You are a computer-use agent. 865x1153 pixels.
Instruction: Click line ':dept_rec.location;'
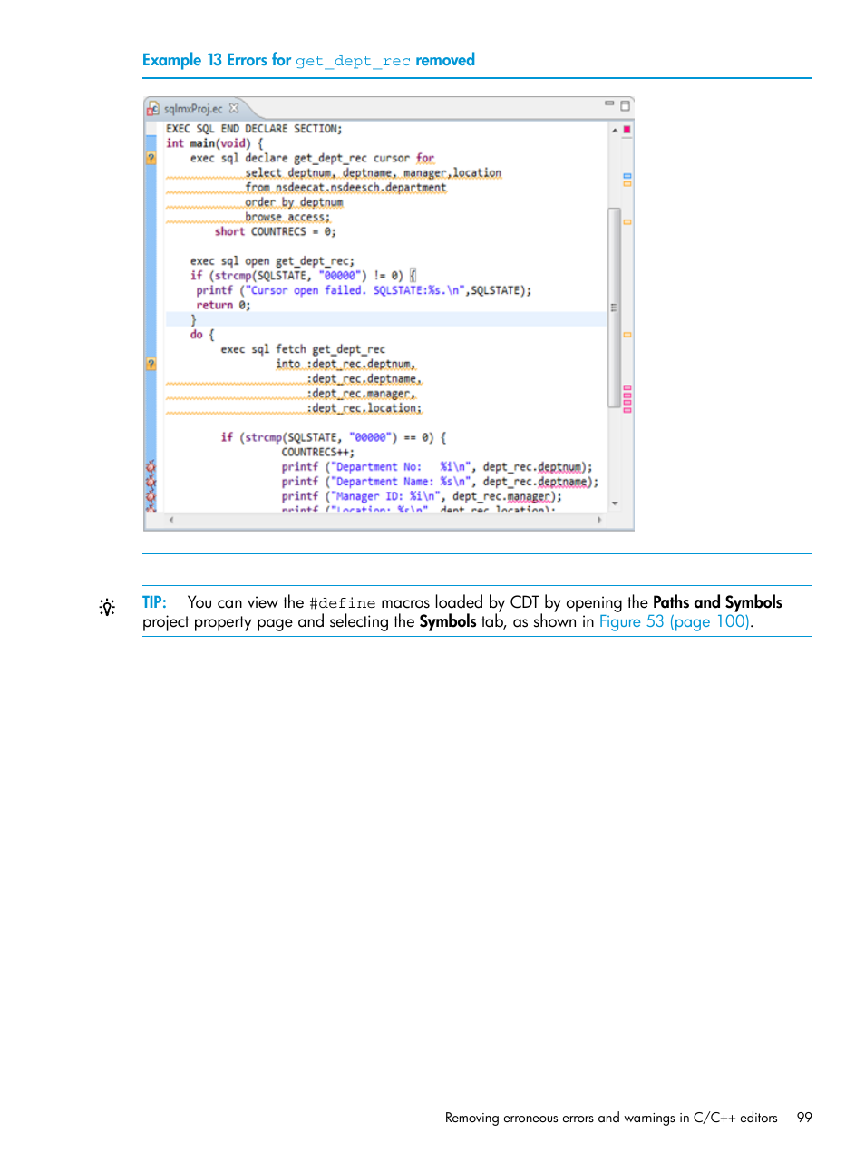(364, 408)
